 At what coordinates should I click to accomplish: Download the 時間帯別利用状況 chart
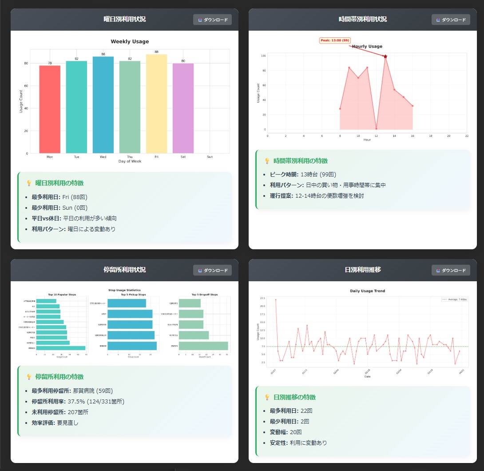click(451, 20)
